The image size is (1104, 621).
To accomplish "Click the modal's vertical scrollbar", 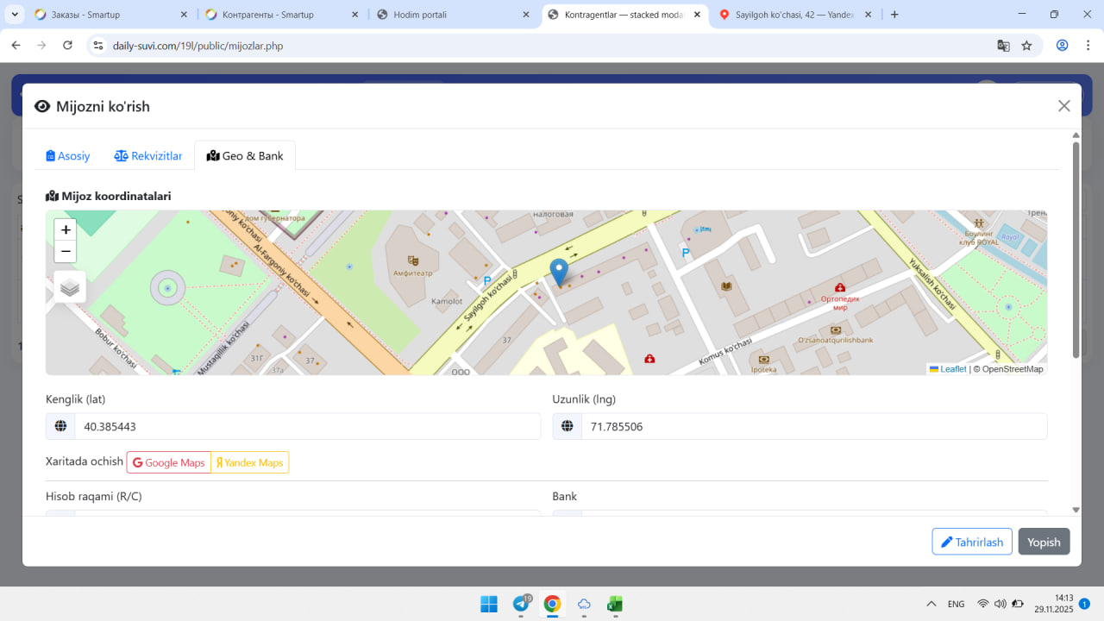I will point(1076,250).
